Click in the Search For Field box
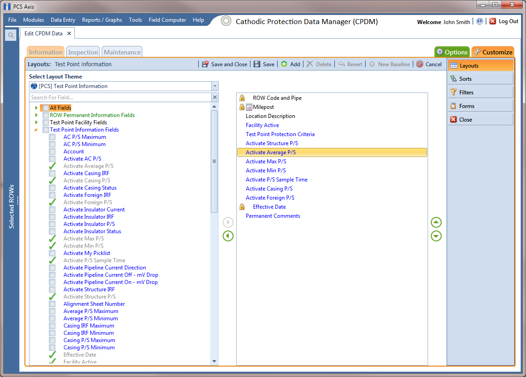 (121, 98)
